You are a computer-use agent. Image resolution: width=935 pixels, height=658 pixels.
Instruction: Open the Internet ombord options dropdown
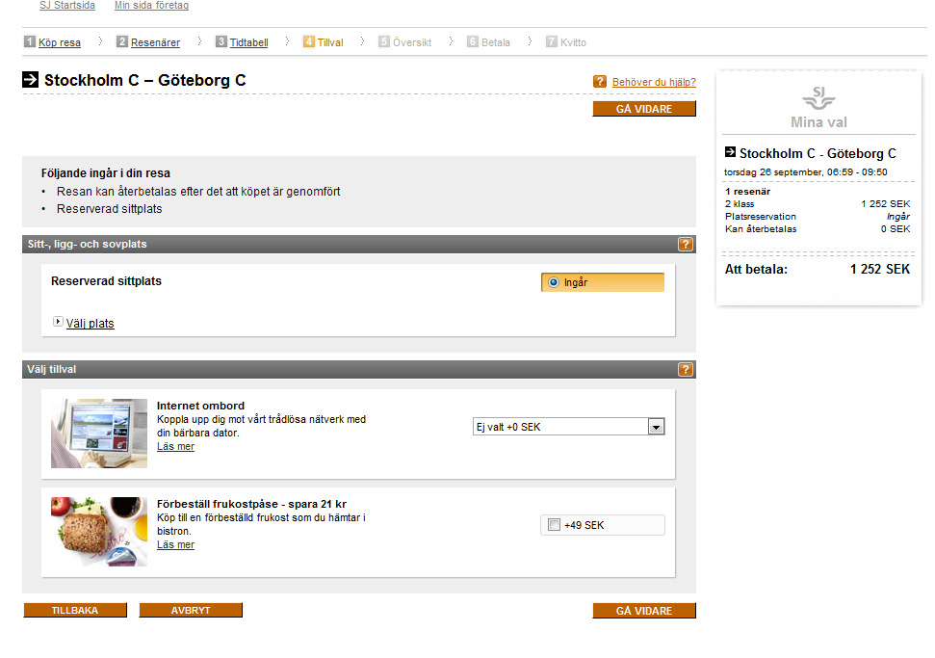[x=568, y=427]
